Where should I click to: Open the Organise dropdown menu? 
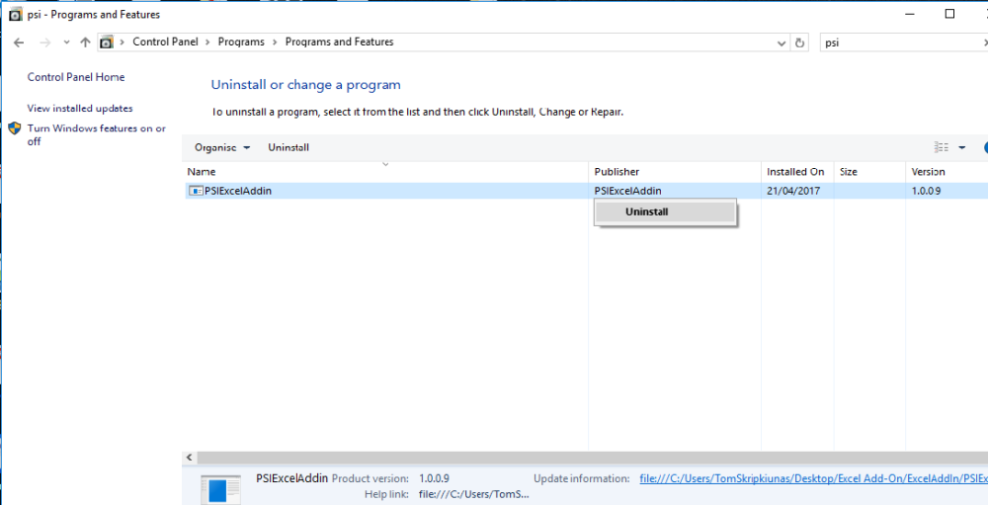click(222, 147)
